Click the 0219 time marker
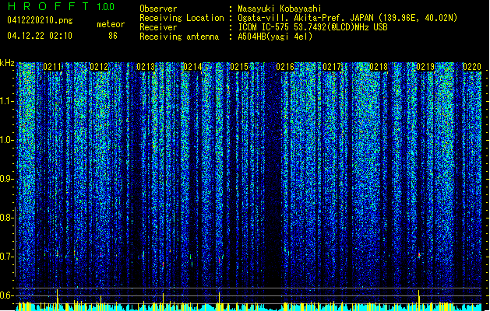This screenshot has width=490, height=311. (425, 67)
